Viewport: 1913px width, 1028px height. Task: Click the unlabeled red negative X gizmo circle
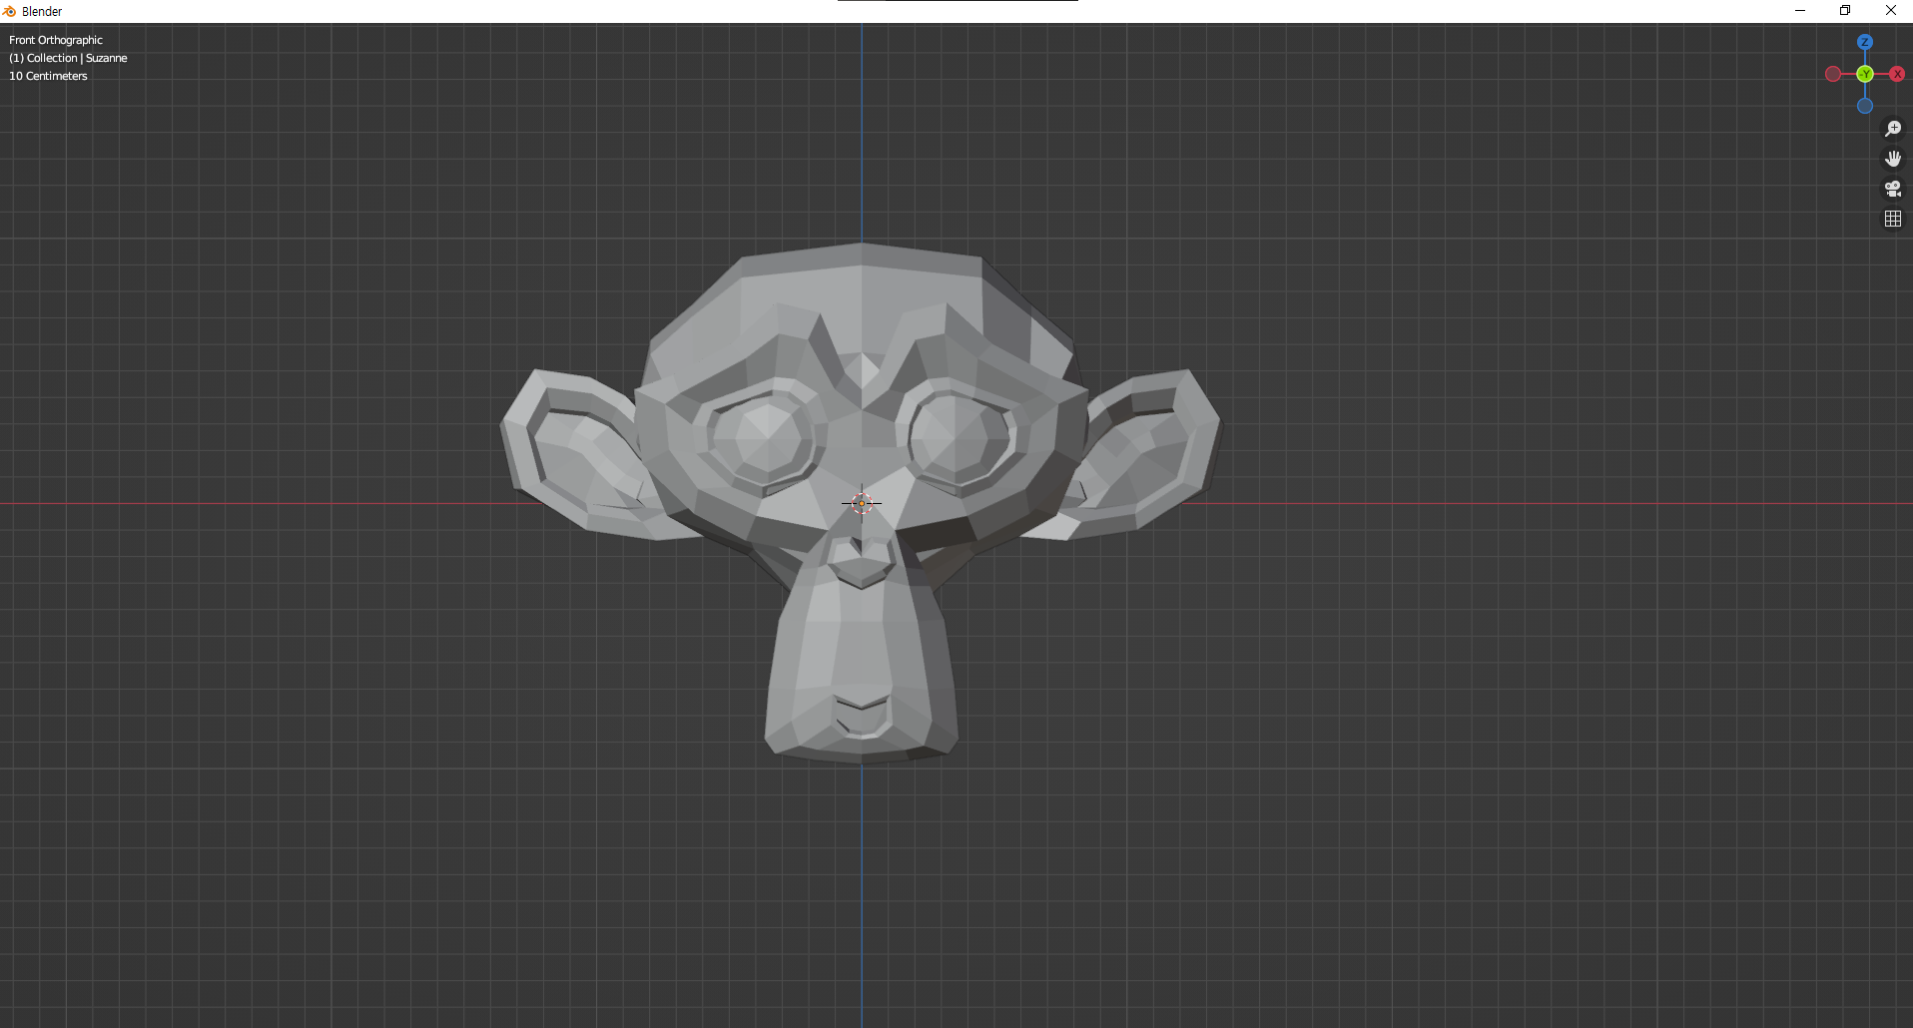(1833, 74)
